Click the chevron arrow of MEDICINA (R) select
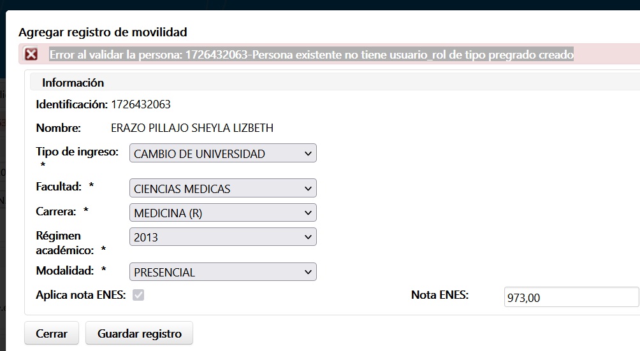Screen dimensions: 640x351 coord(308,213)
